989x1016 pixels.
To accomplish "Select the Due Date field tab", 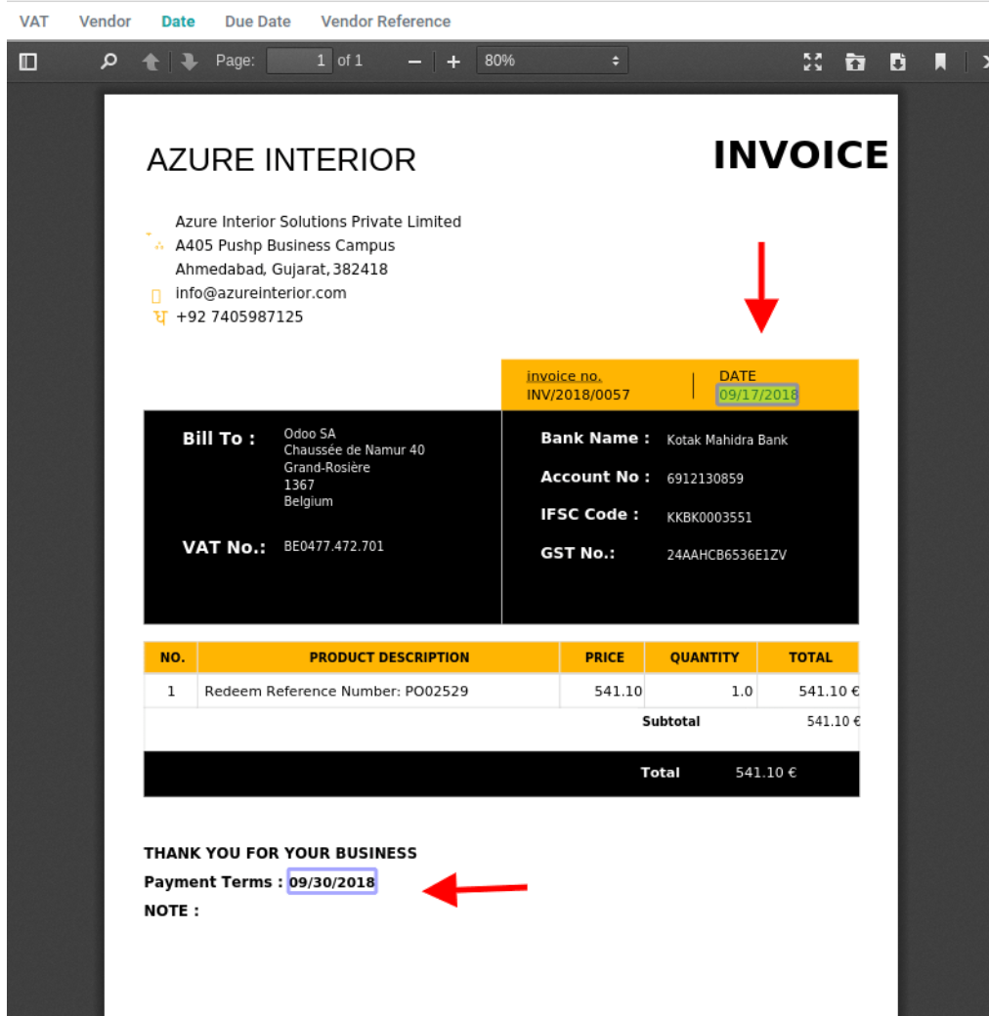I will click(x=258, y=21).
